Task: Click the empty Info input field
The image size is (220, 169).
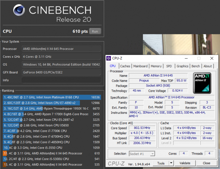Action: pyautogui.click(x=61, y=80)
